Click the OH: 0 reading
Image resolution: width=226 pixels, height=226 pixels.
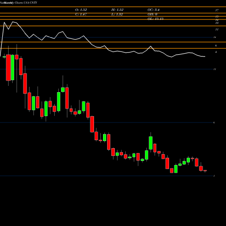(152, 14)
